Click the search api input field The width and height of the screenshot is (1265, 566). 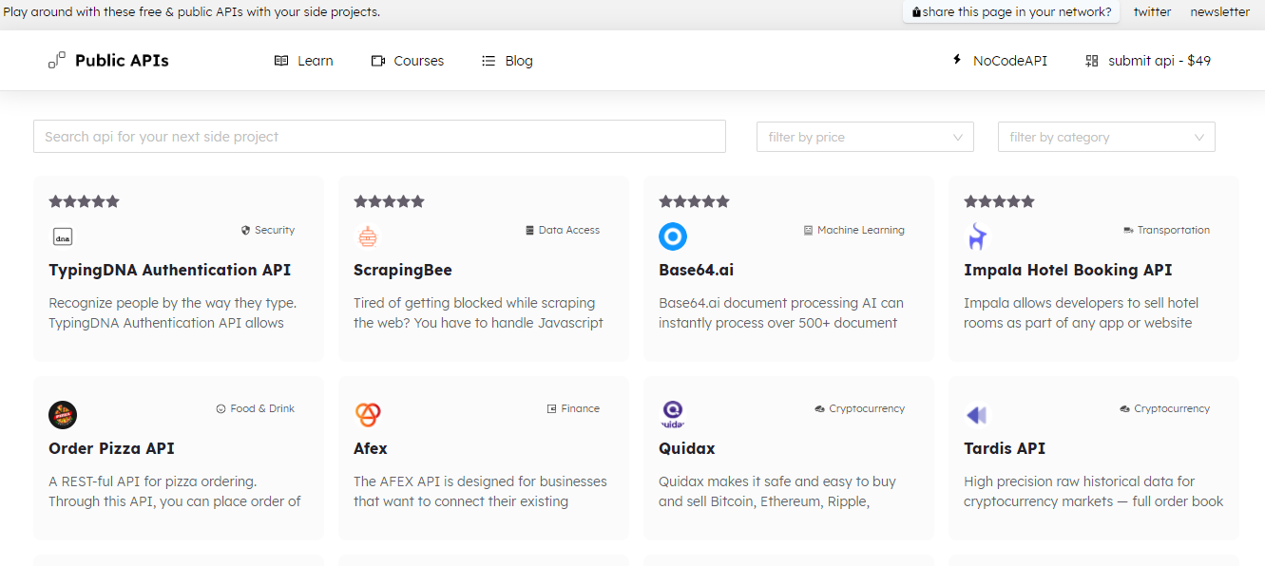point(379,137)
